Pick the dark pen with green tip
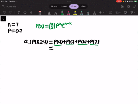Image resolution: width=138 pixels, height=104 pixels. pyautogui.click(x=81, y=13)
